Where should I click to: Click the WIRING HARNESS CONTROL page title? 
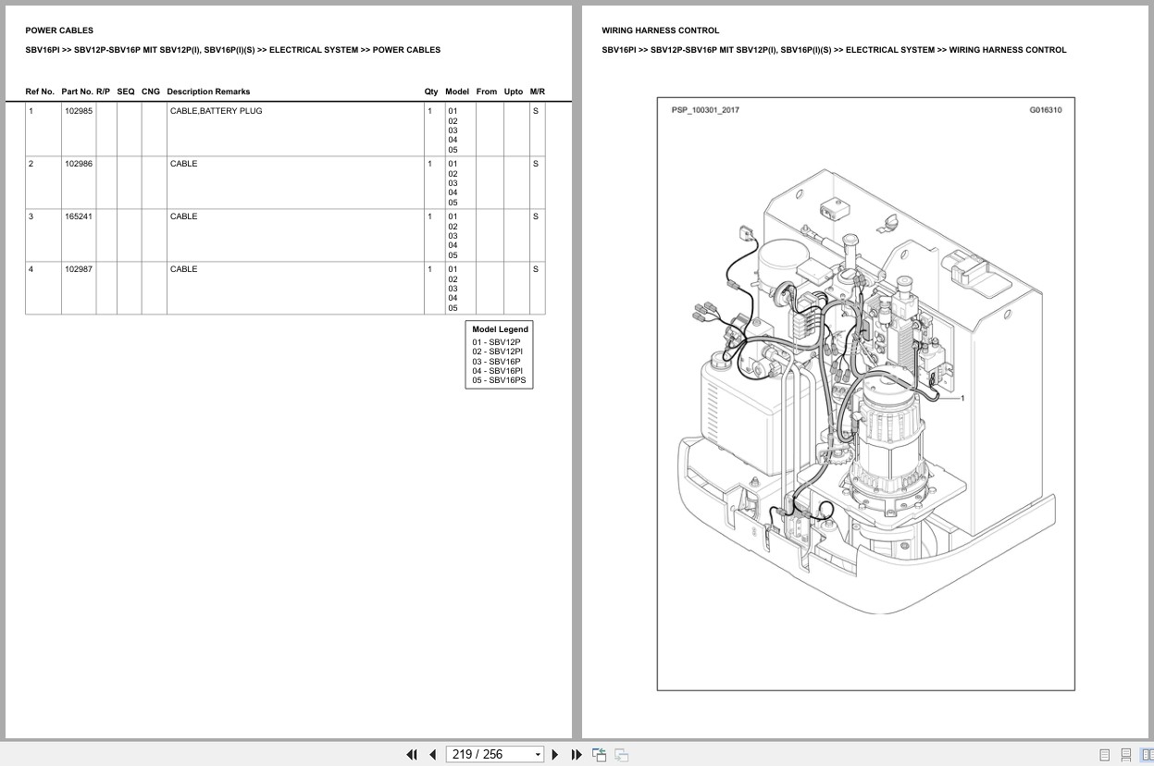click(660, 31)
